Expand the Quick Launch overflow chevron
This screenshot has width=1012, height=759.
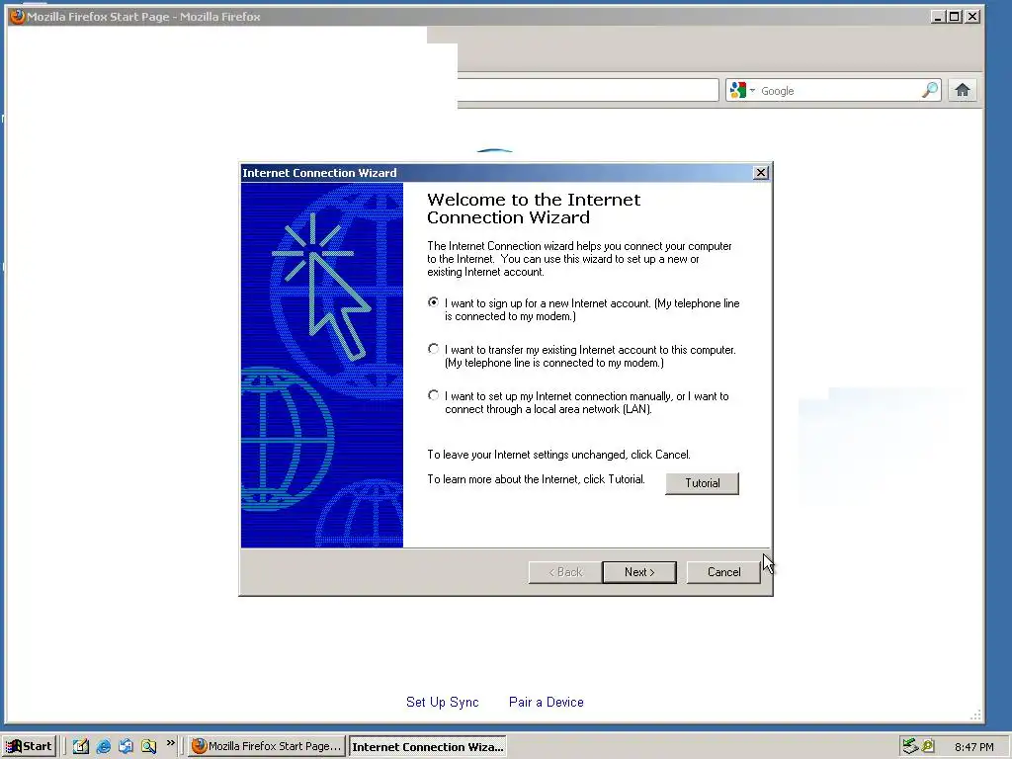click(x=170, y=743)
